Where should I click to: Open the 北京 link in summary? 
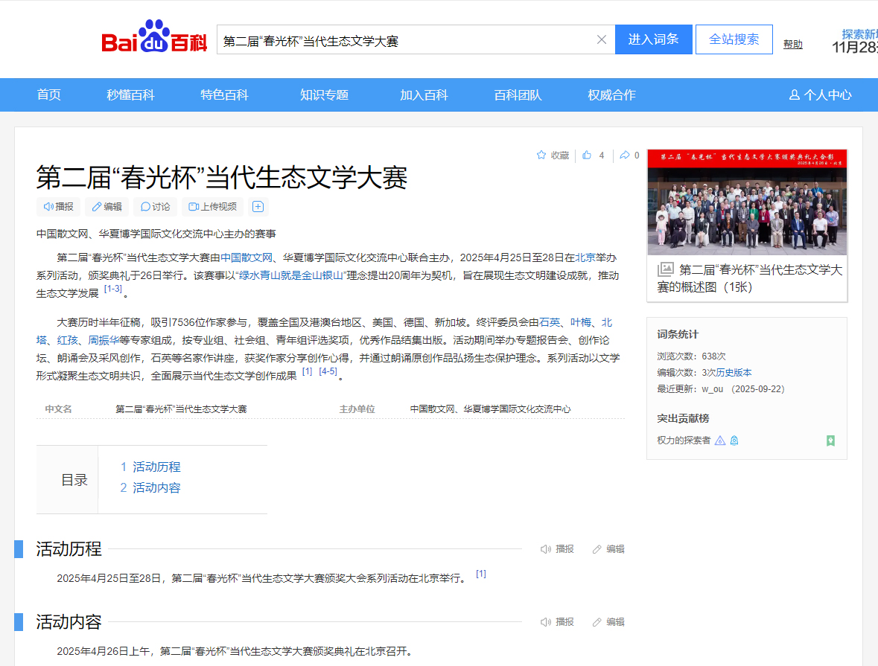coord(585,257)
